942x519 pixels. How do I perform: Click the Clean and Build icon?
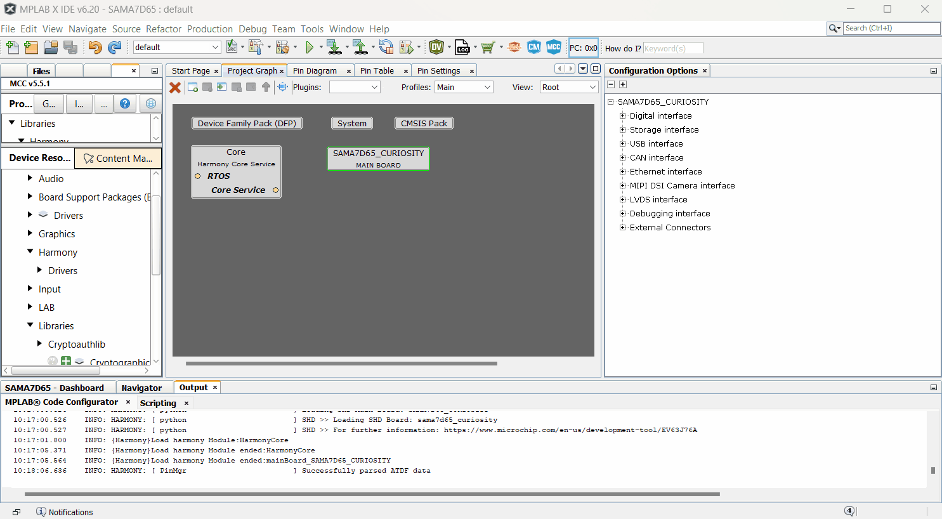282,47
